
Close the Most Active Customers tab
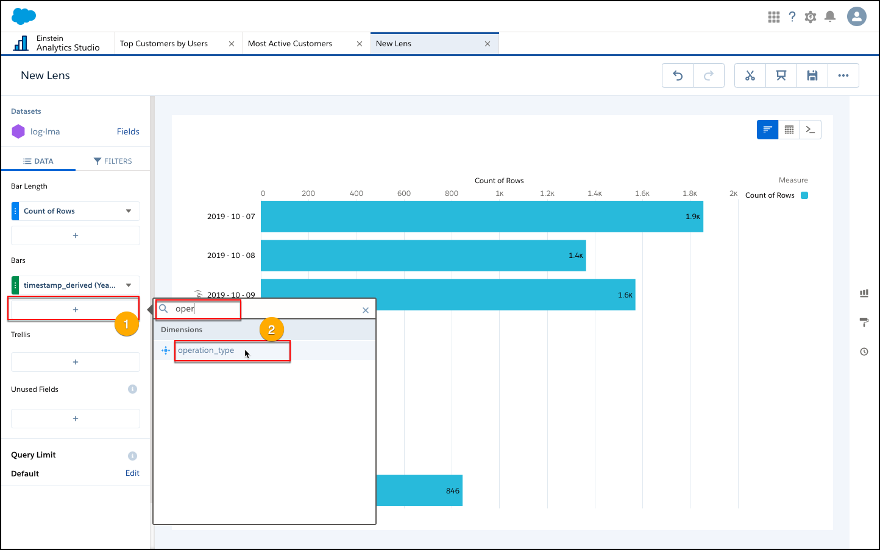tap(360, 44)
